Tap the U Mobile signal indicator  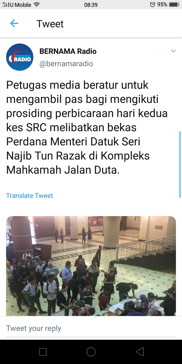(x=17, y=5)
